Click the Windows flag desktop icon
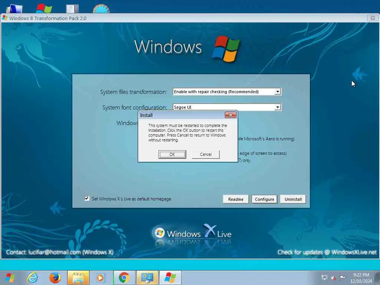This screenshot has height=285, width=380. click(44, 9)
